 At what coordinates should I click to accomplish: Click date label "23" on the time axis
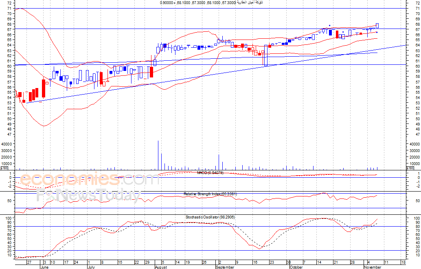tap(272, 262)
